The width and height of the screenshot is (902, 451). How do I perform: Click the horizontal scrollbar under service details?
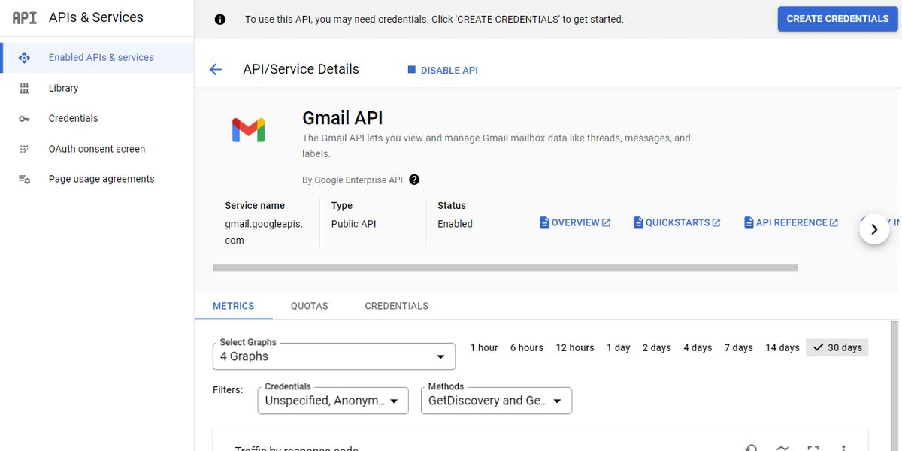pos(505,268)
